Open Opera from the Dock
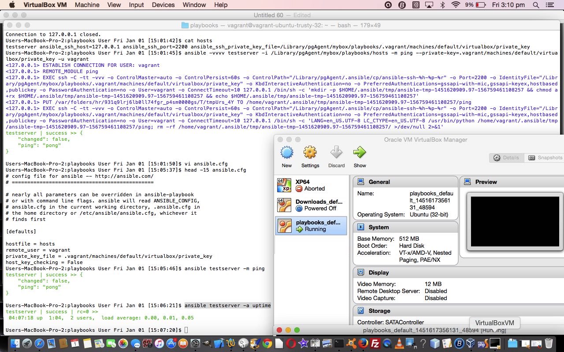 pyautogui.click(x=291, y=343)
